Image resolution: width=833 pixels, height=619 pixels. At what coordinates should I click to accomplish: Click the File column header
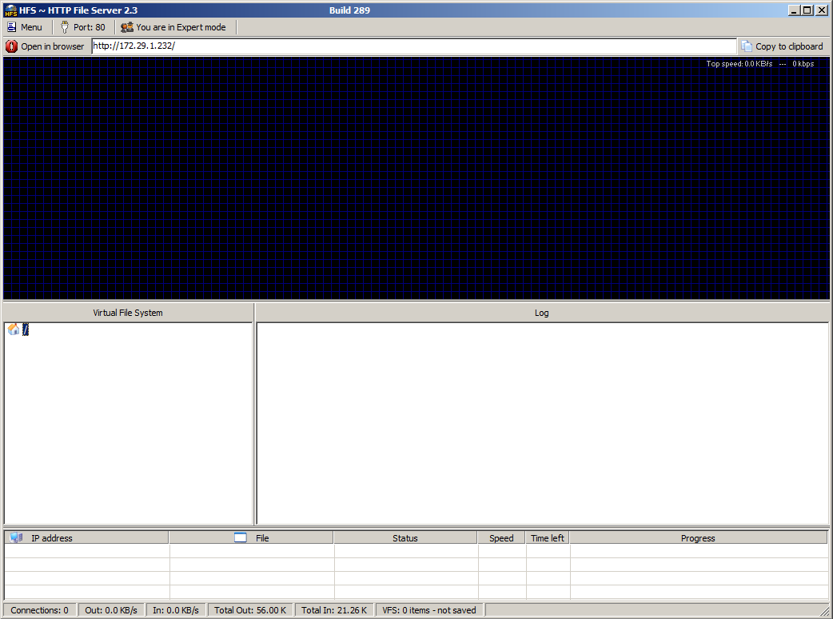261,538
